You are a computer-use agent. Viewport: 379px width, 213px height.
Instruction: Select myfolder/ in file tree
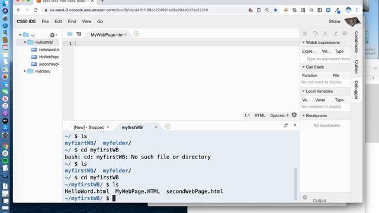(x=43, y=71)
